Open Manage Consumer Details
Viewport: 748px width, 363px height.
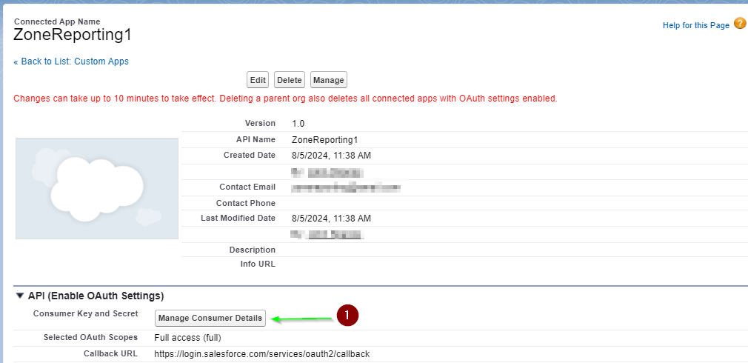pos(210,318)
